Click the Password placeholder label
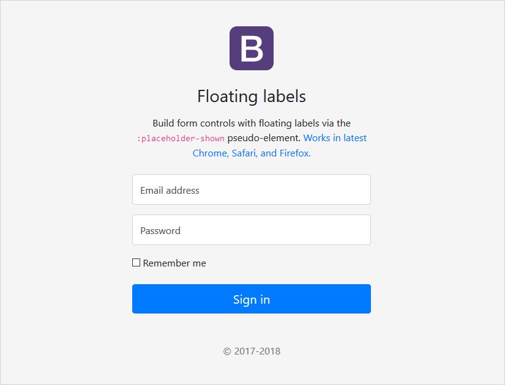The width and height of the screenshot is (505, 385). [160, 231]
